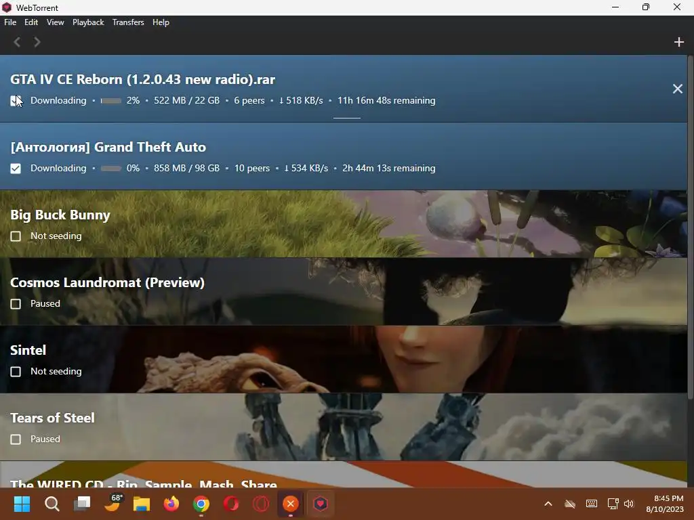Screen dimensions: 694x520
Task: Click the 10 peers label
Action: point(252,168)
